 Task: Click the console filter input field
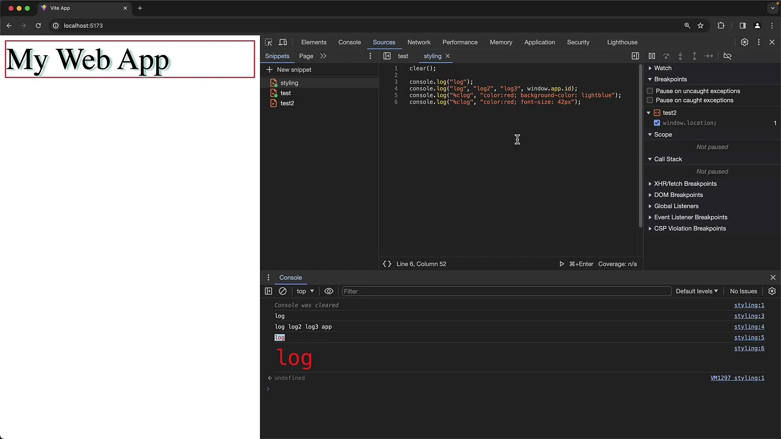tap(506, 291)
